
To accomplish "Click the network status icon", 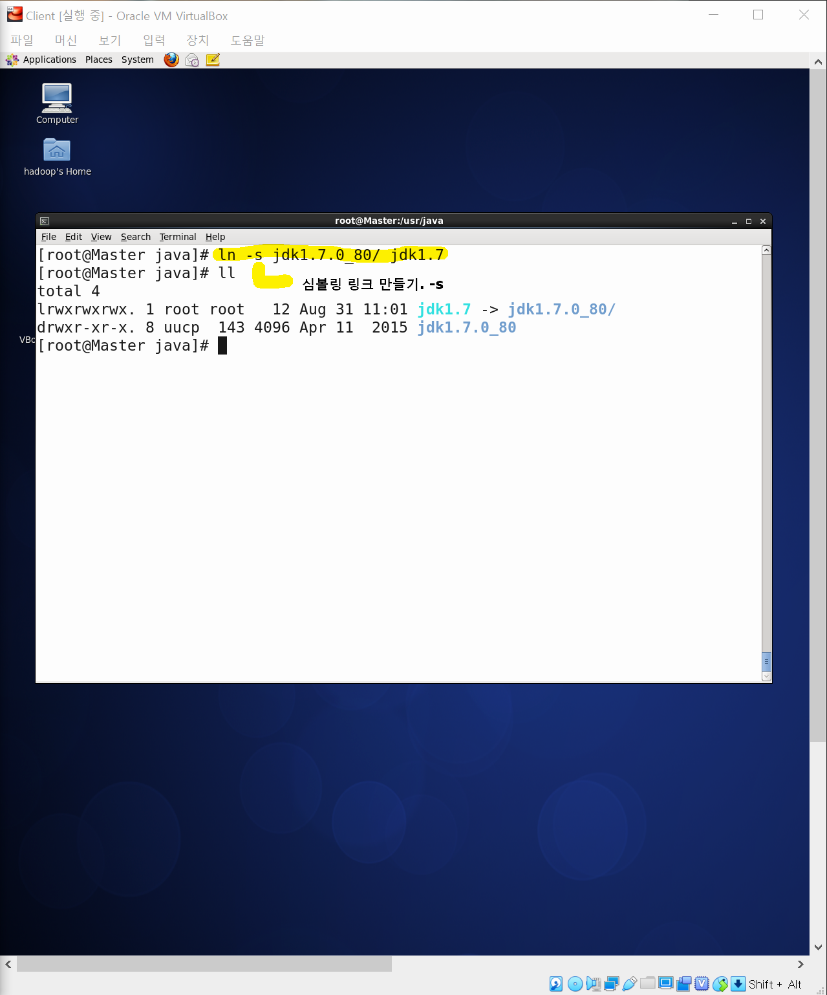I will (x=612, y=984).
